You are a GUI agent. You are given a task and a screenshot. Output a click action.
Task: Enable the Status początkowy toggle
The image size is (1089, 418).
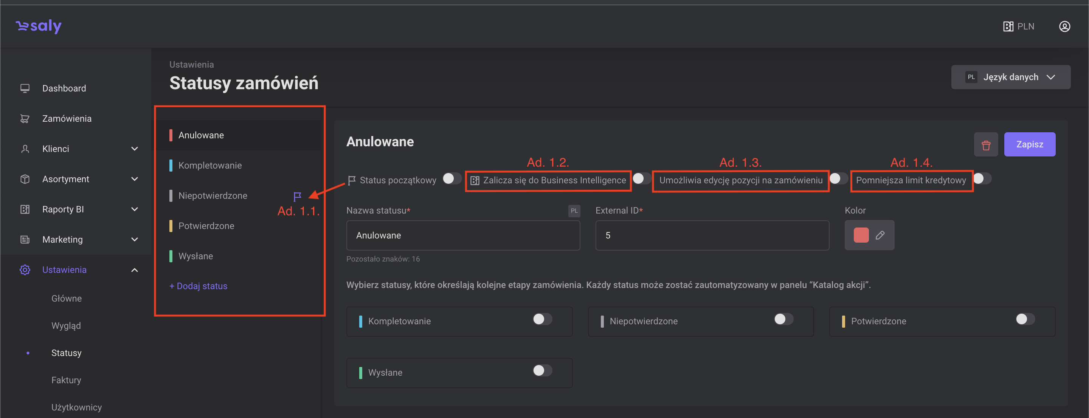(x=451, y=179)
